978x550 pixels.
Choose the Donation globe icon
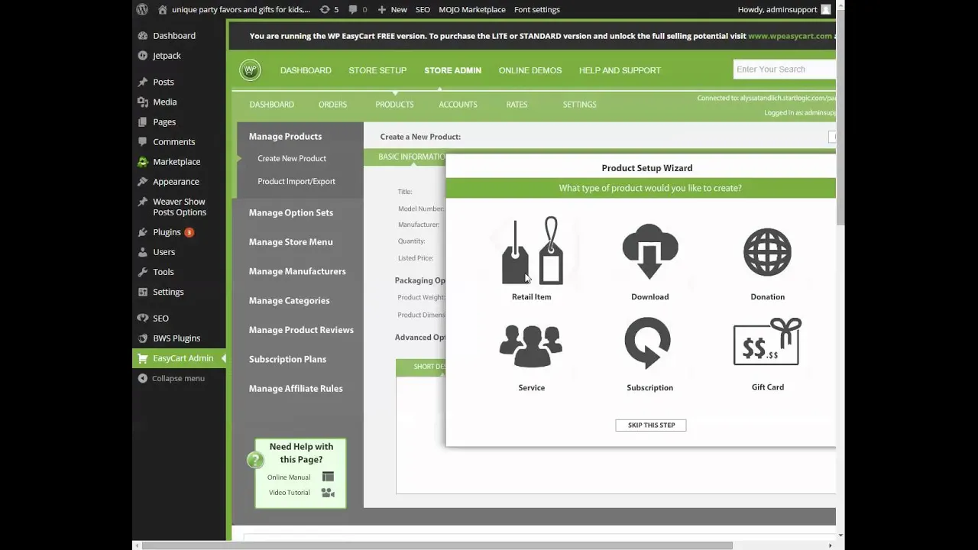click(x=767, y=252)
